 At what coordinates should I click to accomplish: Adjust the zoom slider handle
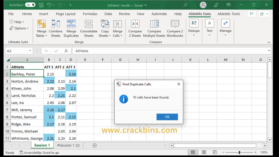coord(239,152)
